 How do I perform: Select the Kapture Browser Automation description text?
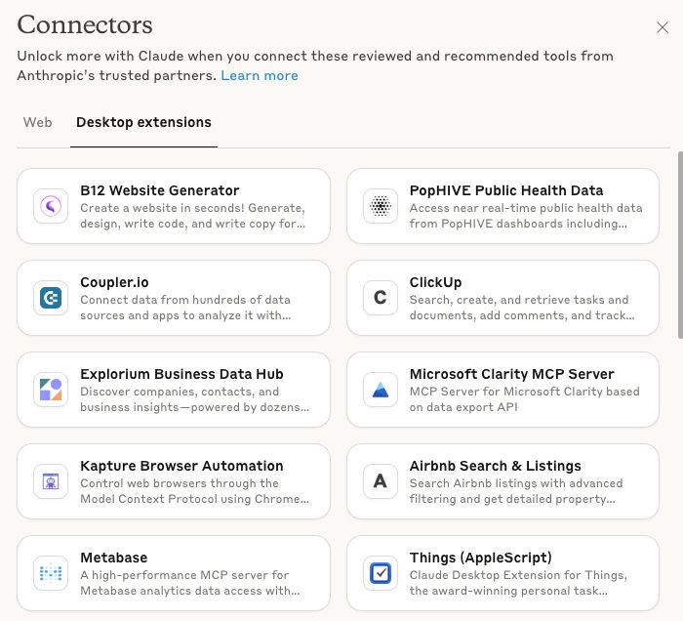tap(194, 491)
